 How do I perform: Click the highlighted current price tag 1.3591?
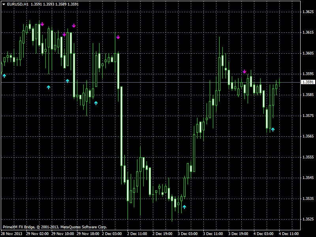pyautogui.click(x=308, y=82)
